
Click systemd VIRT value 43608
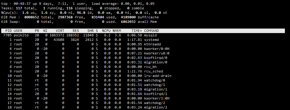[x=59, y=40]
